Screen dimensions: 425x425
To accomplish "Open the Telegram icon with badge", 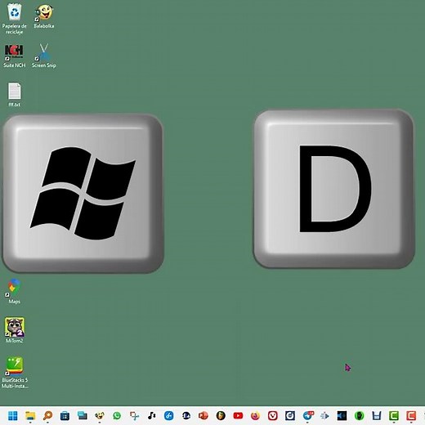I will point(308,416).
